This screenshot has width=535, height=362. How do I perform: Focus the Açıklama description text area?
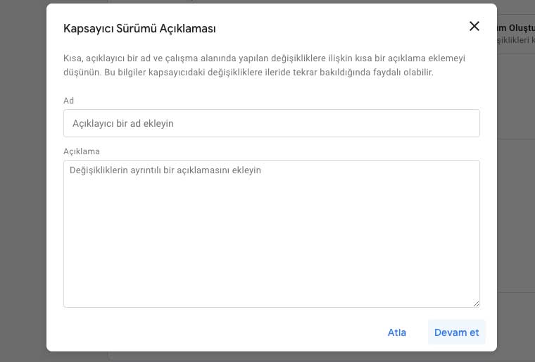[272, 234]
